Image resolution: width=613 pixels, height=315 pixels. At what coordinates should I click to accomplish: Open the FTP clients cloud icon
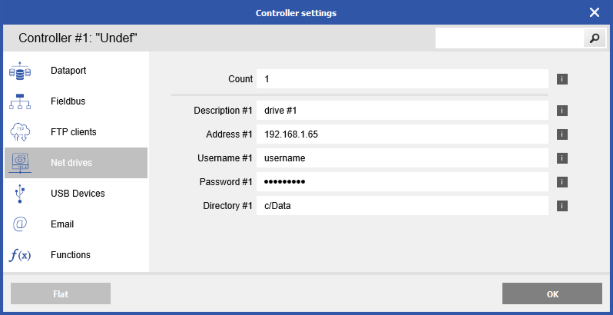click(x=20, y=132)
